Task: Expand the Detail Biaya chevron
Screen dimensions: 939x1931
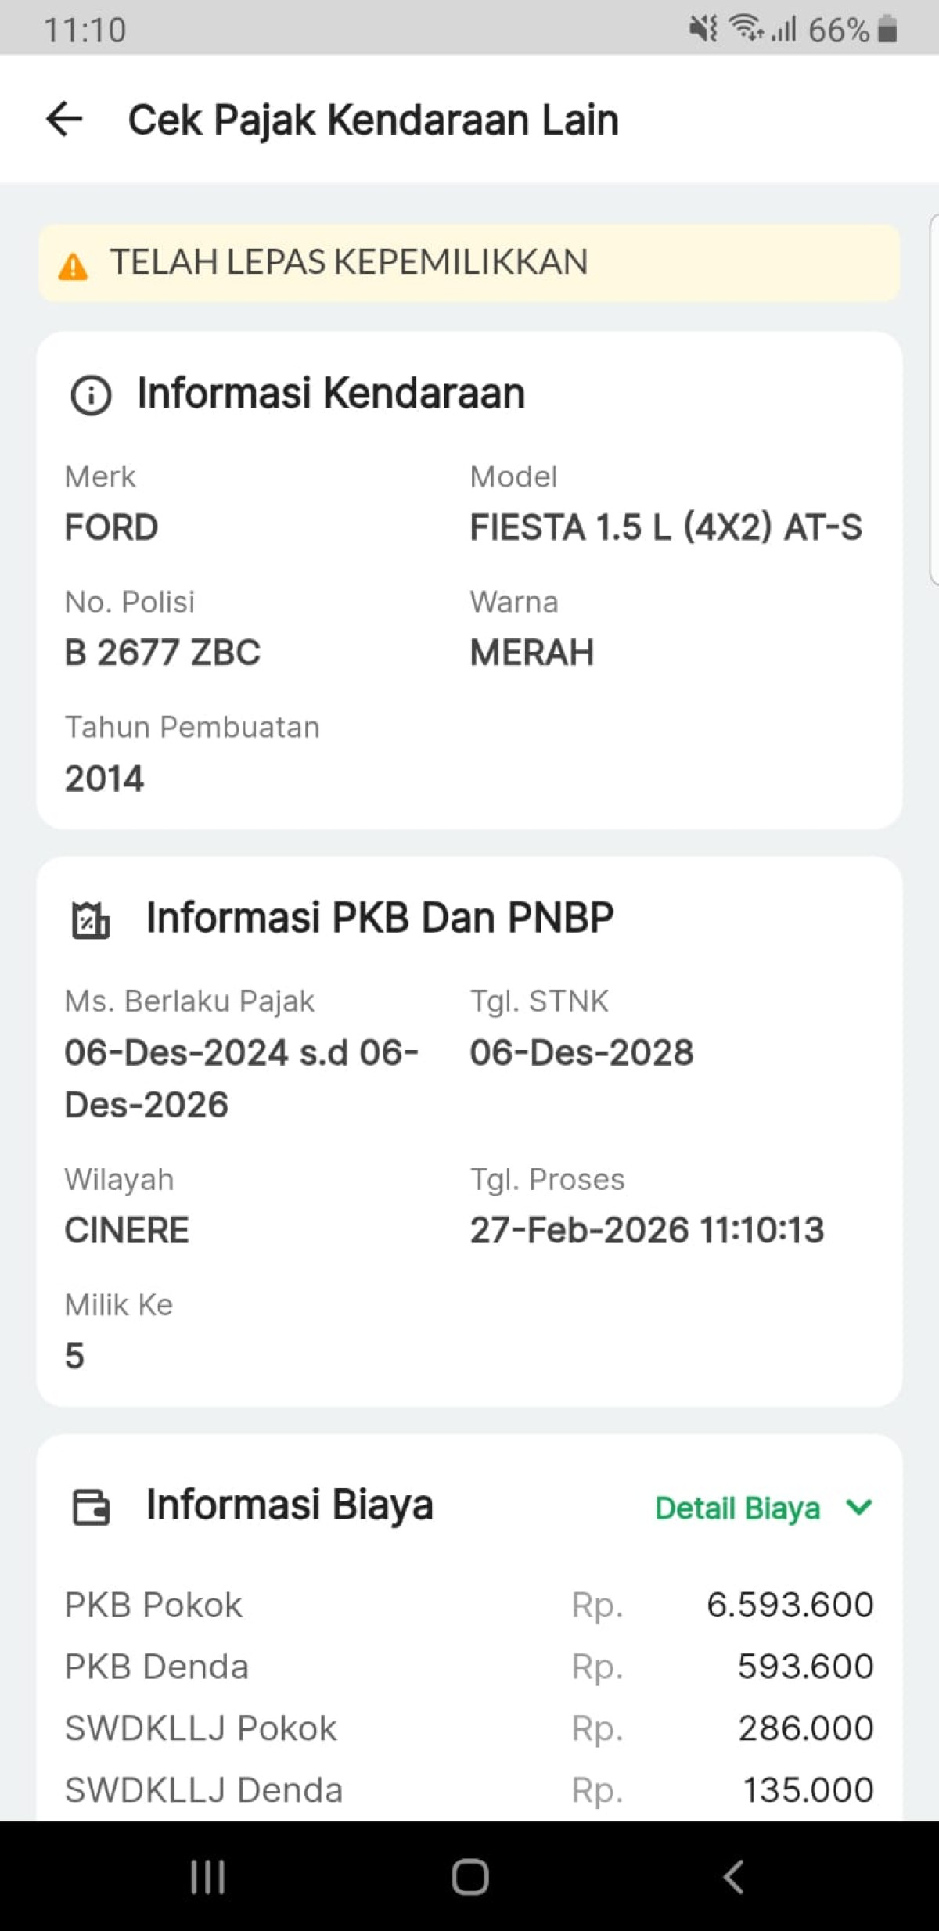Action: [x=859, y=1507]
